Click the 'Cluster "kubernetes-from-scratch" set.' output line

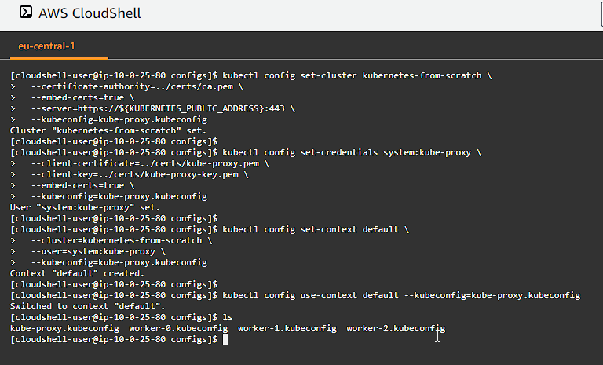(108, 131)
